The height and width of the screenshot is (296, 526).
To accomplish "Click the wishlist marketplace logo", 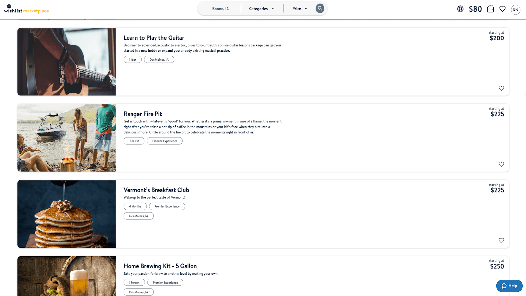I will 26,10.
